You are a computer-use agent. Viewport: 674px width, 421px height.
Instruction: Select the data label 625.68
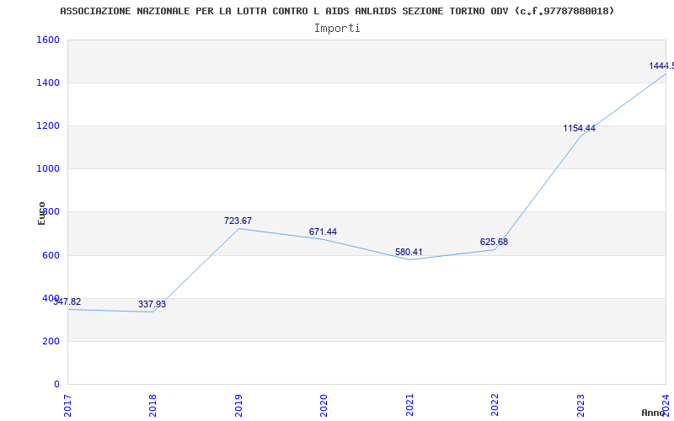tap(494, 242)
